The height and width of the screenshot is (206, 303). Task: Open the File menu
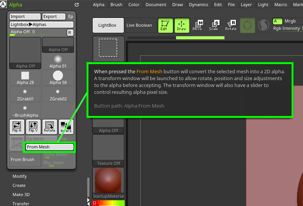click(231, 5)
